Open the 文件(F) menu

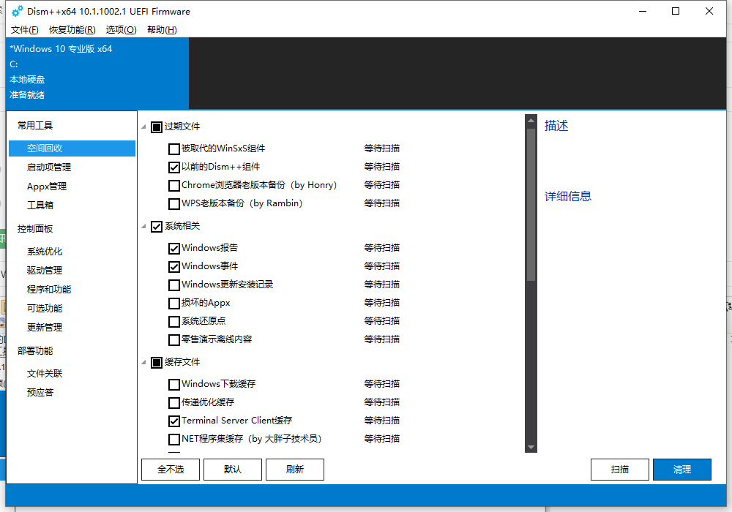(x=25, y=30)
